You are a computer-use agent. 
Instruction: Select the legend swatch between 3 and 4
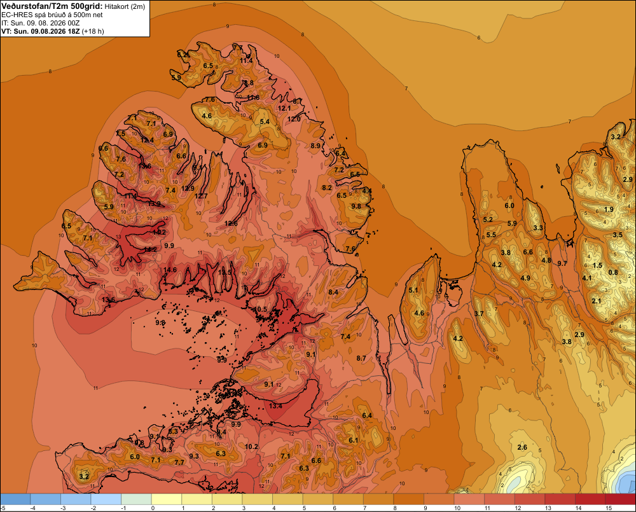pos(257,499)
